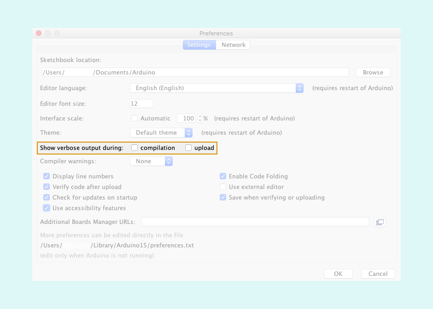Click the red close window button

(39, 33)
